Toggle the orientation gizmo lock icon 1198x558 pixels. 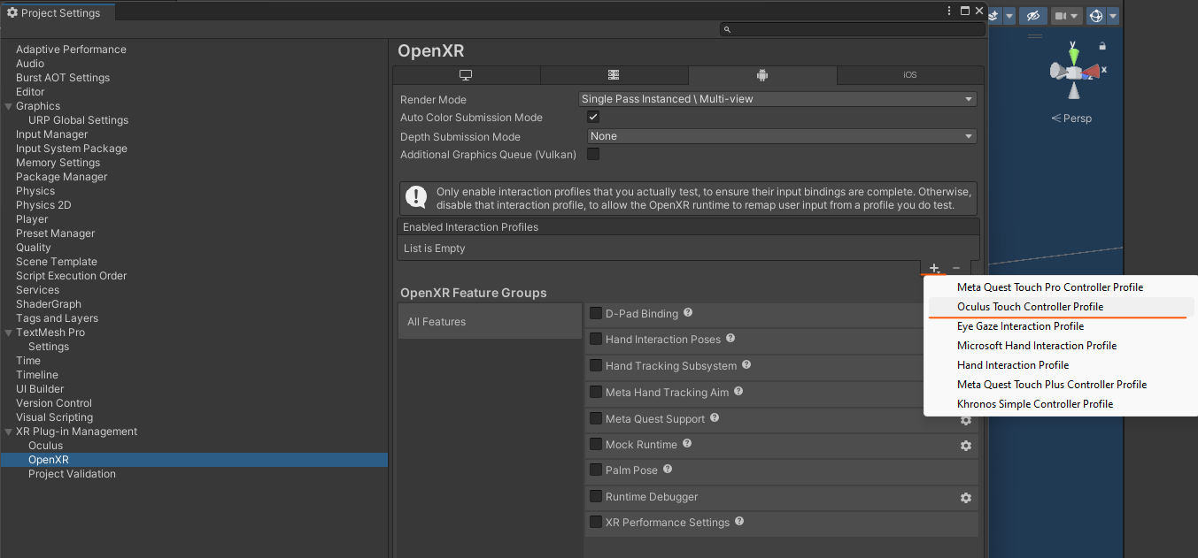point(1102,45)
